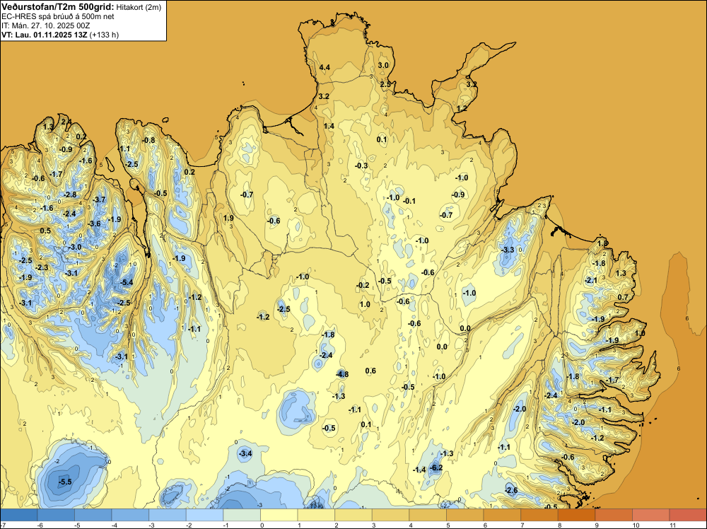Click the -0.1 temperature value
This screenshot has width=707, height=529.
point(409,201)
